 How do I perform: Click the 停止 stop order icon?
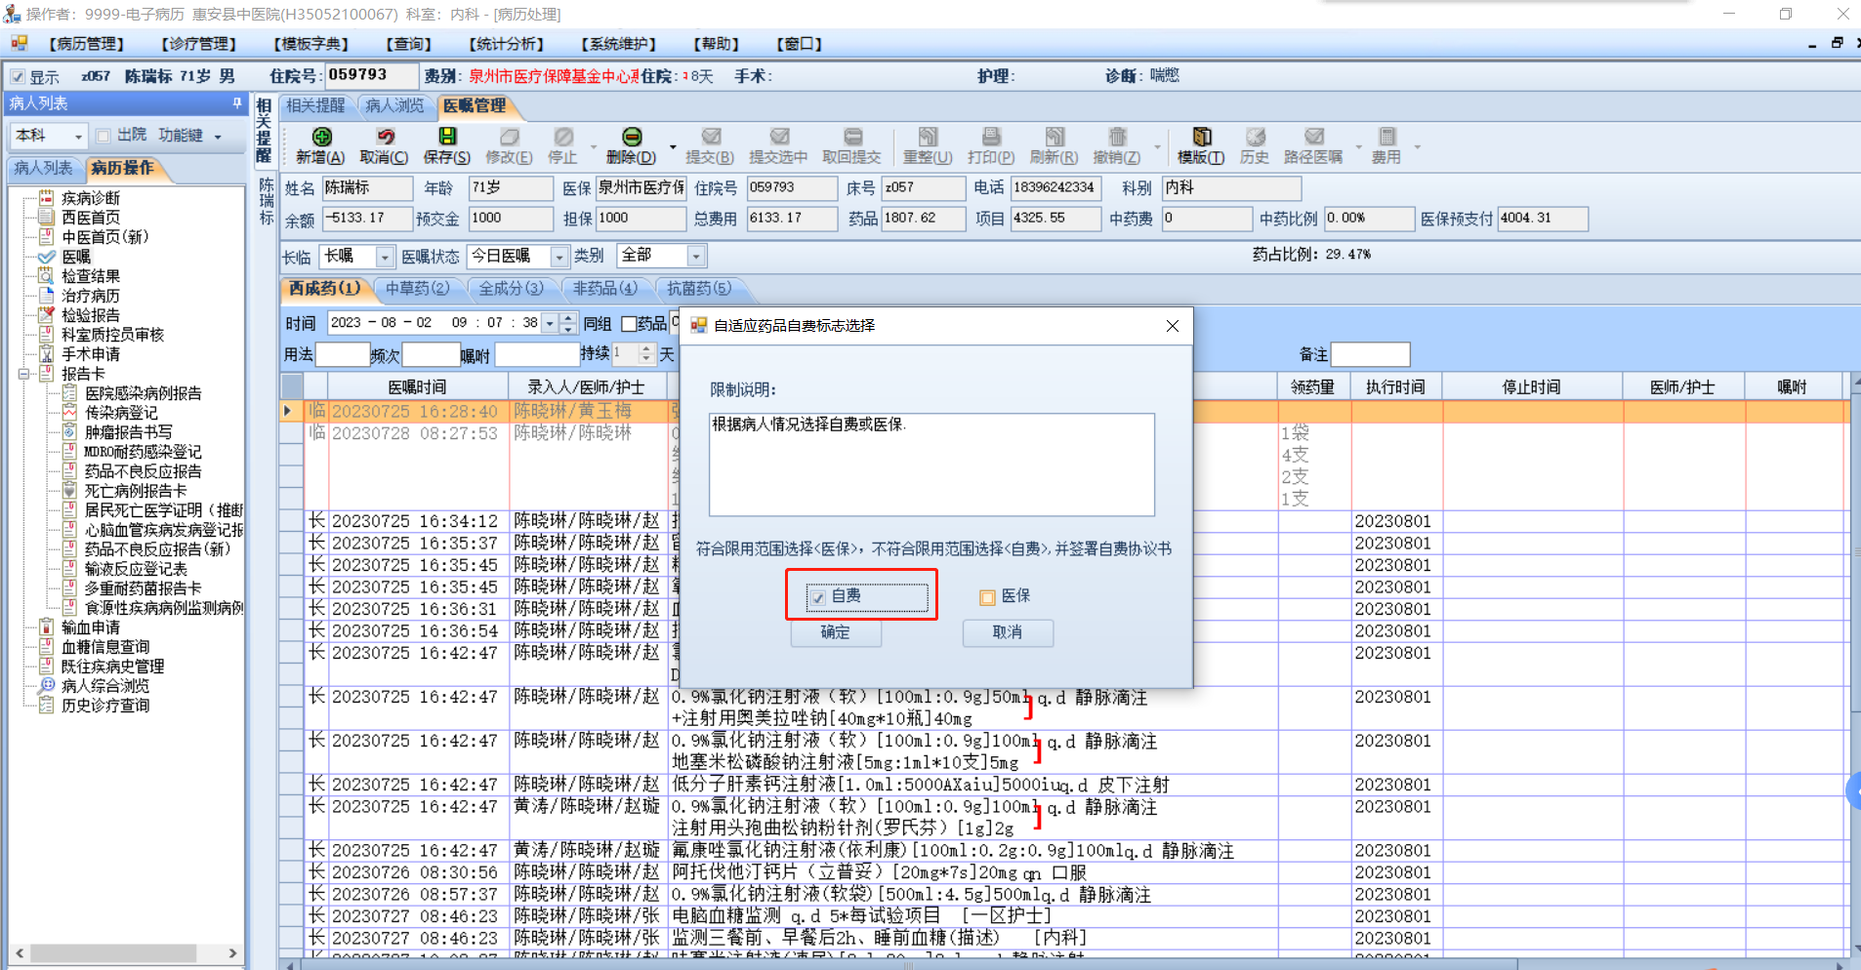click(x=563, y=137)
